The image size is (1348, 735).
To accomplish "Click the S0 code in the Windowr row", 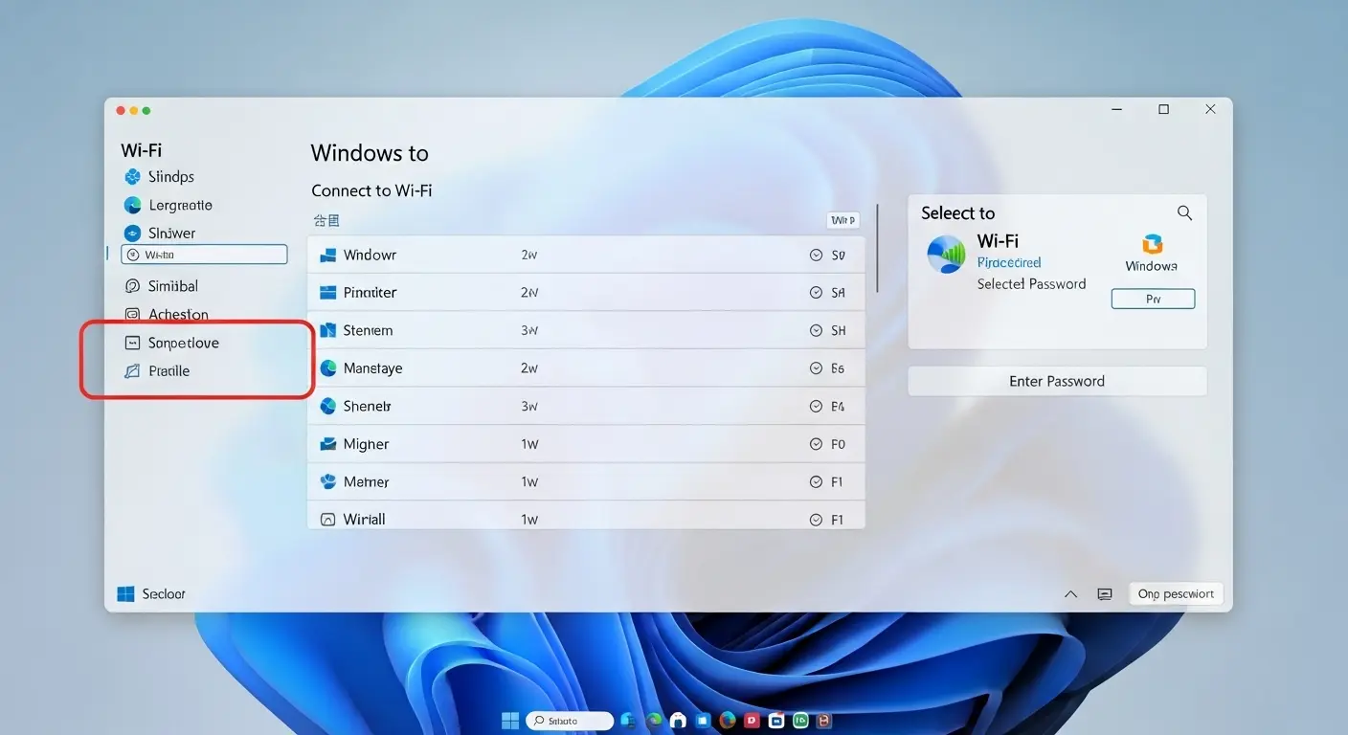I will click(838, 256).
